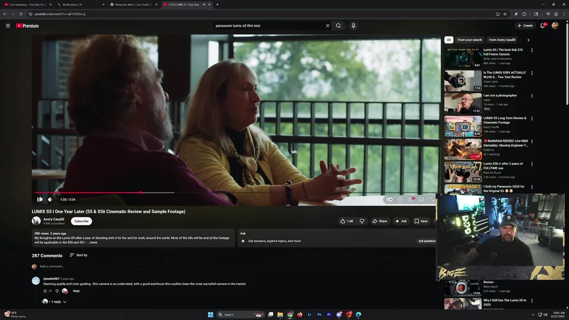Subscribe to Avery Caudill
The height and width of the screenshot is (320, 569).
tap(81, 221)
